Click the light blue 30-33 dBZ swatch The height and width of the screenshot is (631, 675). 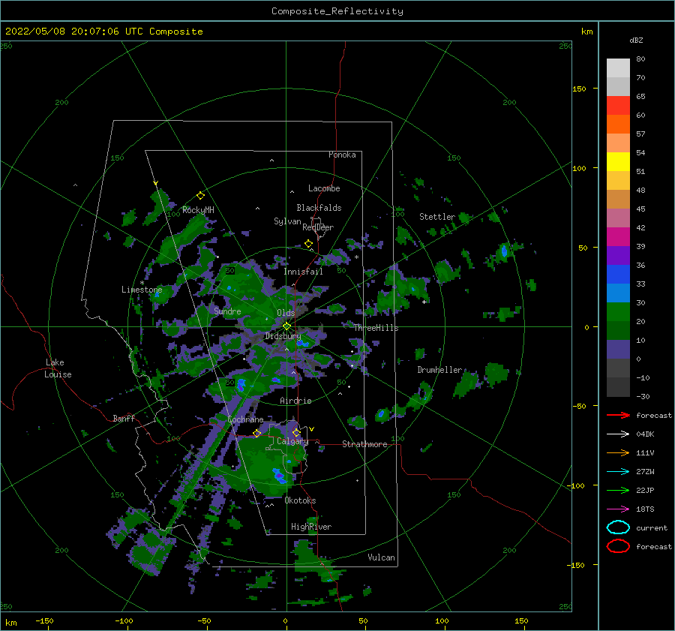coord(618,293)
